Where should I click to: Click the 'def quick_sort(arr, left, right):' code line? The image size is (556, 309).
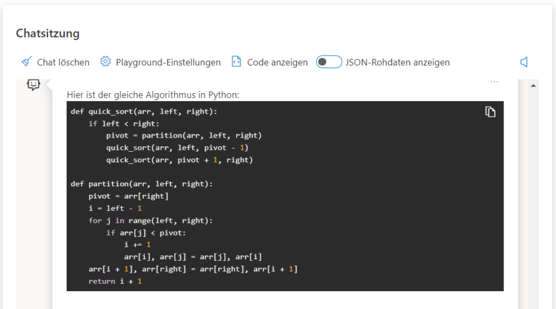144,112
